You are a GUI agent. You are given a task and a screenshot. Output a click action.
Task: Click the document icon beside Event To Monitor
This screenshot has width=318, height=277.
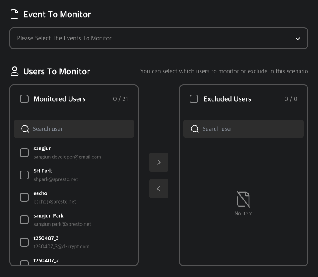coord(15,14)
